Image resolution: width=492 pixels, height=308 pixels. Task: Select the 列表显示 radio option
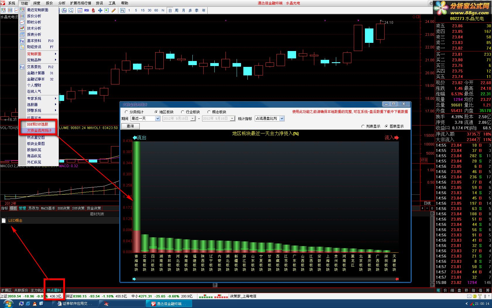(x=363, y=126)
